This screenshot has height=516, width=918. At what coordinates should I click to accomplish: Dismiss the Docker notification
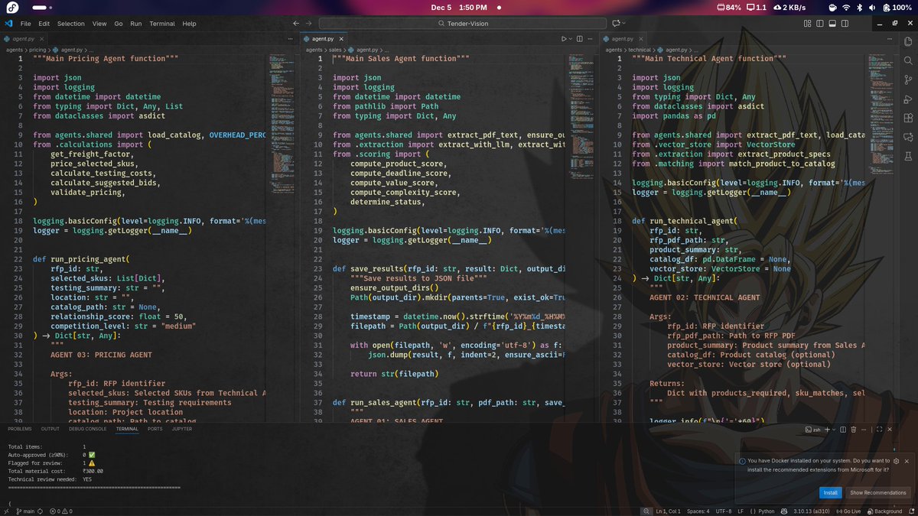(907, 461)
